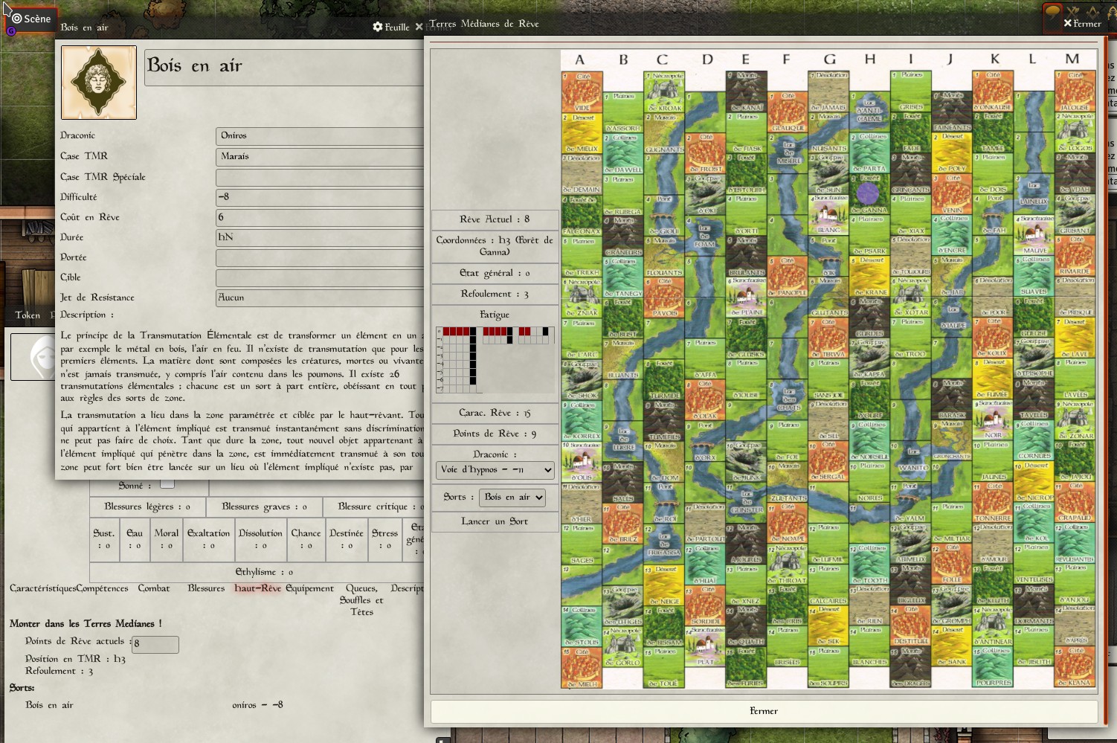Click the Bois en air spell portrait image
Screen dimensions: 1117x743
(99, 82)
